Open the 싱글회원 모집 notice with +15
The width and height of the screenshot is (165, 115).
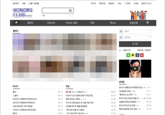point(125,91)
